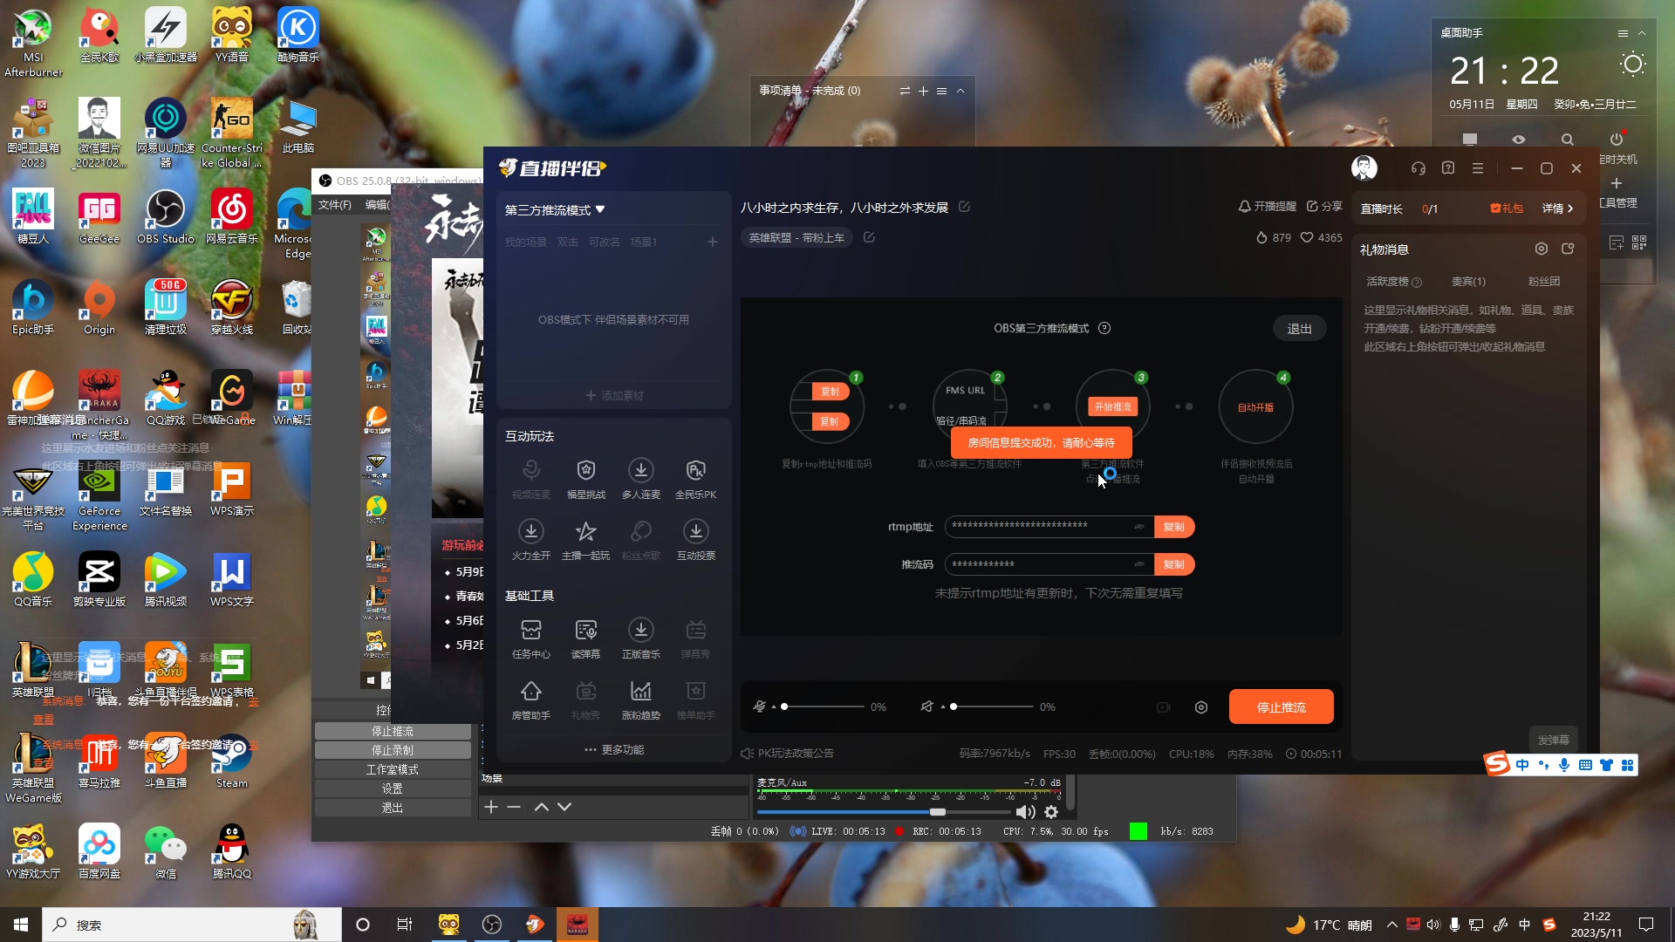Collapse the 事项清单 widget arrow
The height and width of the screenshot is (942, 1675).
click(961, 91)
